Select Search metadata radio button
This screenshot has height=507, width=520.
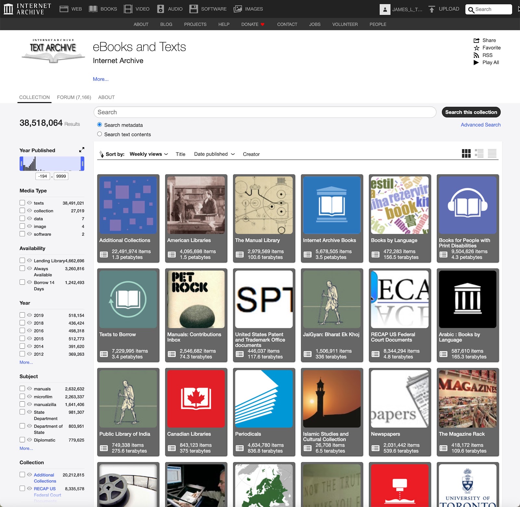[x=99, y=124]
